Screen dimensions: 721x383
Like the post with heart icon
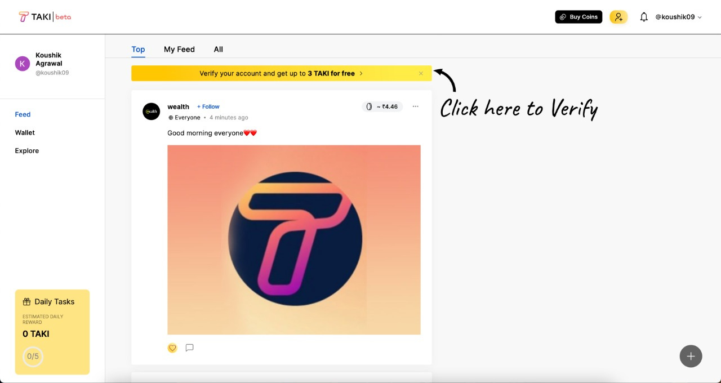(x=172, y=348)
